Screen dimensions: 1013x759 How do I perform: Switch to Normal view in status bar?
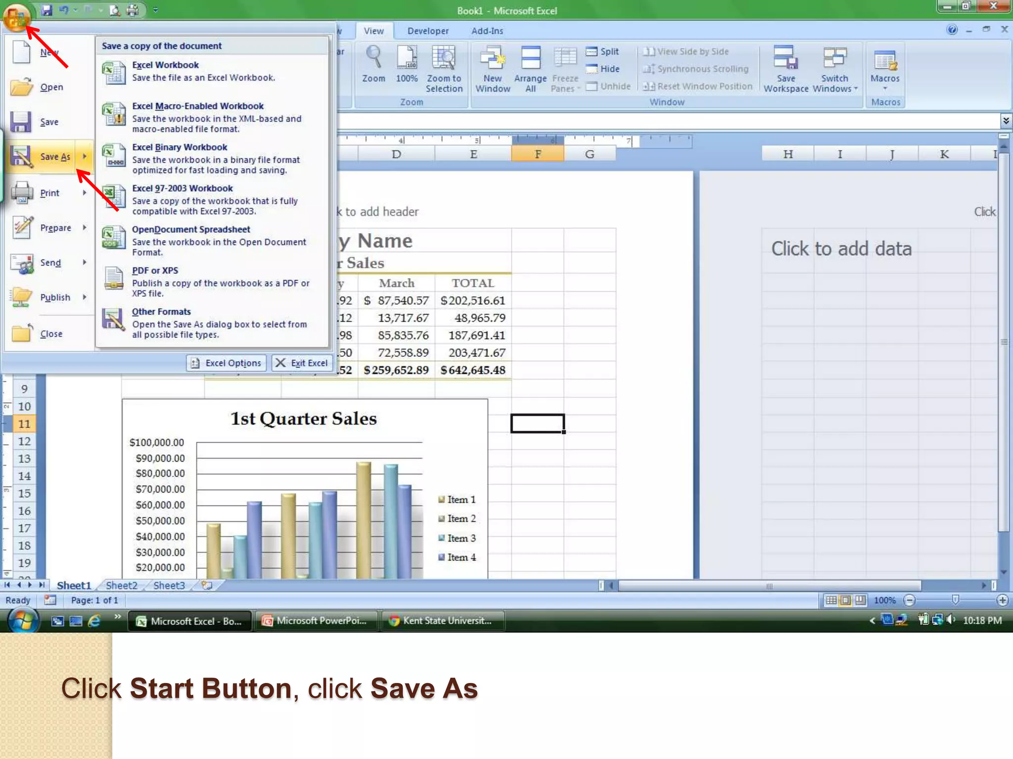coord(831,600)
